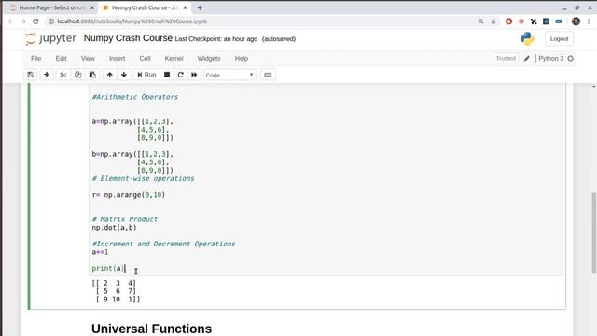Click the a+=1 code line
Image resolution: width=597 pixels, height=336 pixels.
100,252
